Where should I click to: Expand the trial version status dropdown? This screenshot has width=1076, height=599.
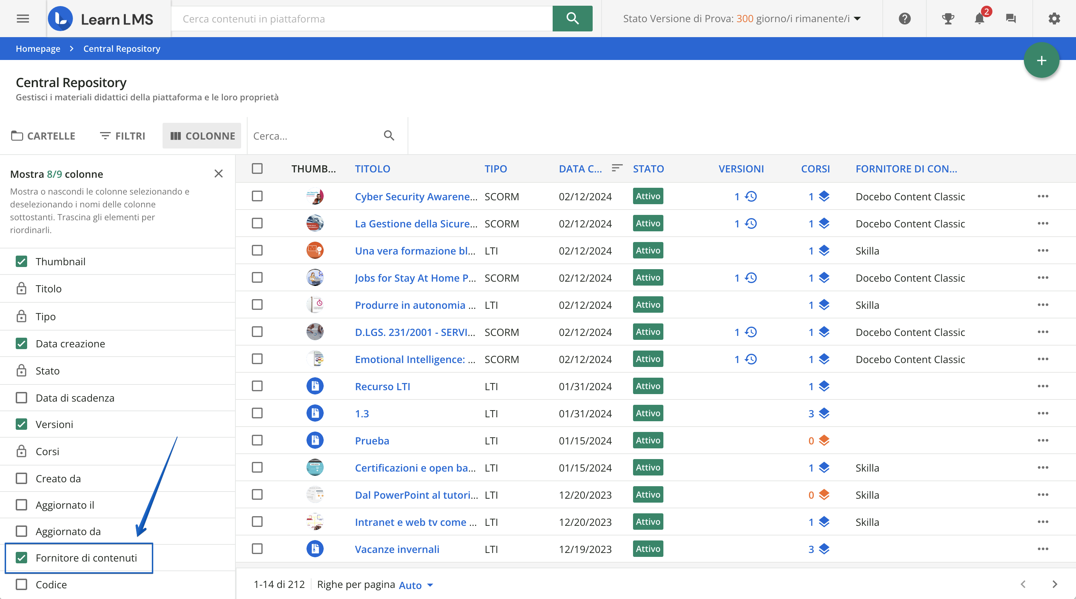[x=857, y=19]
